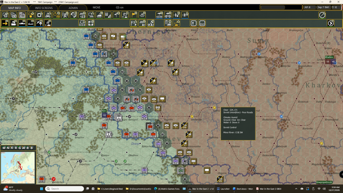Toggle the 'W' minimap filter

(x=4, y=148)
